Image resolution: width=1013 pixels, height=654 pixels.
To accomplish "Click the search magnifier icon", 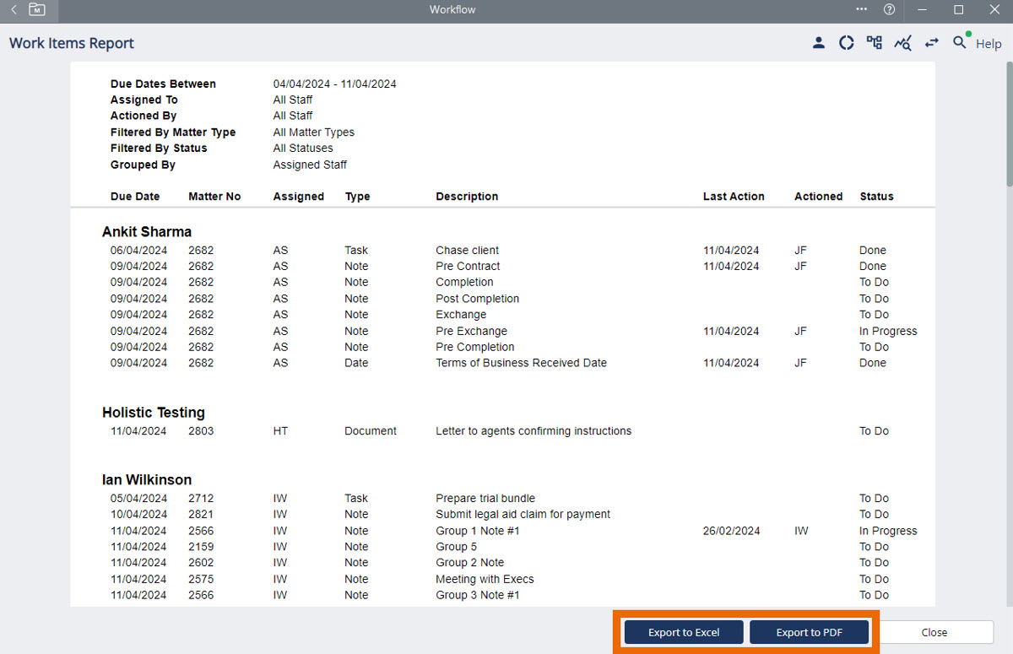I will tap(959, 42).
